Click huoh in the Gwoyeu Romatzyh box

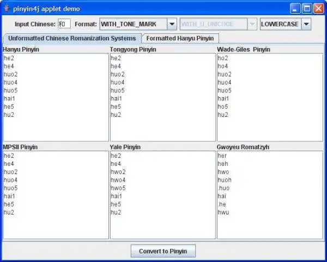(x=225, y=180)
